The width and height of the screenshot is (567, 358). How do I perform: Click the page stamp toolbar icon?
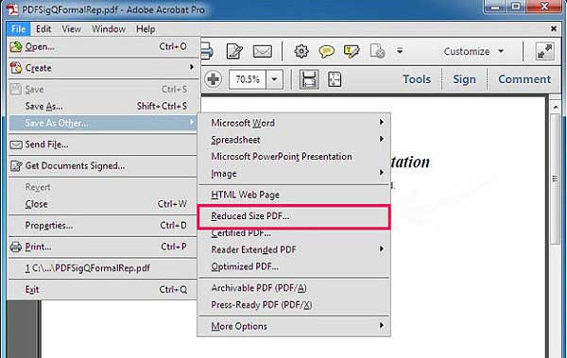pos(377,51)
